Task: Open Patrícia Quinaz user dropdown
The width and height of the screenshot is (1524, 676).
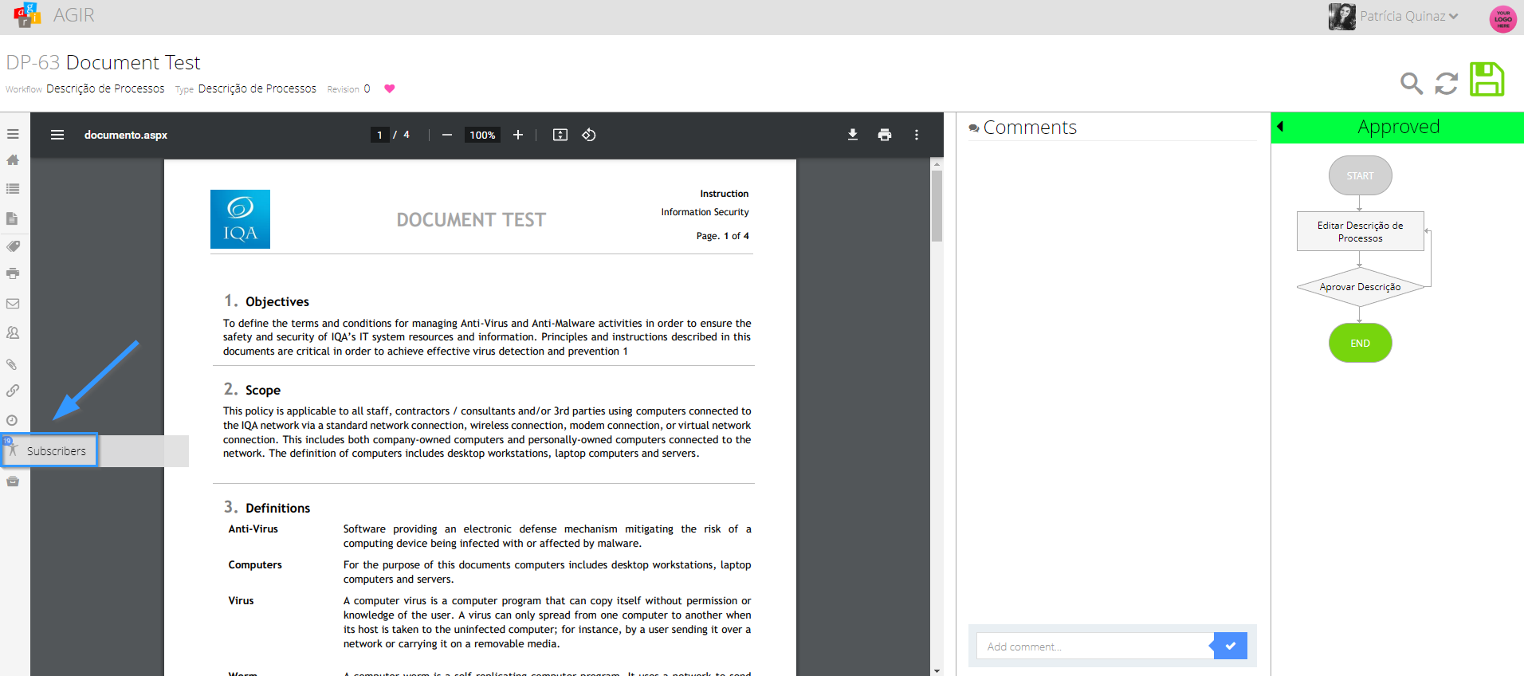Action: point(1408,16)
